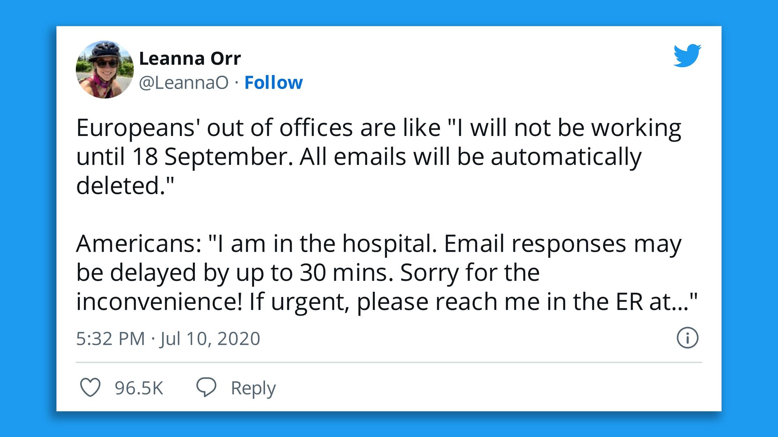
Task: Click the Reply text label
Action: pyautogui.click(x=253, y=388)
